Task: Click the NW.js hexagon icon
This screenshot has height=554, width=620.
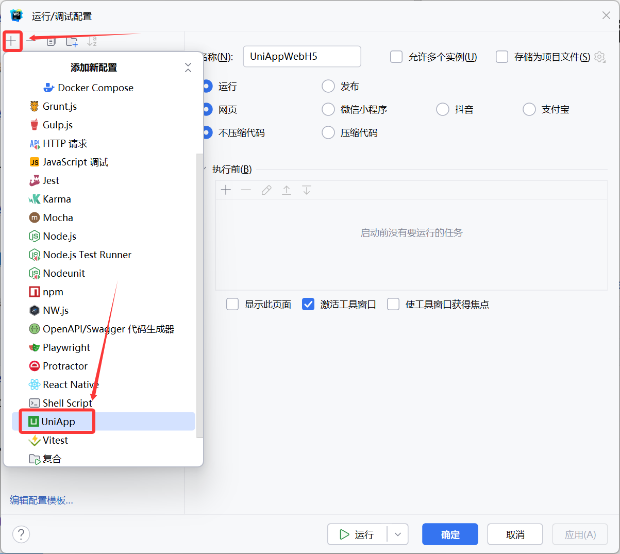Action: pyautogui.click(x=35, y=310)
